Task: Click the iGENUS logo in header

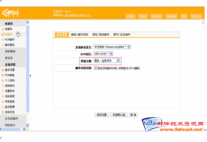Action: tap(10, 13)
